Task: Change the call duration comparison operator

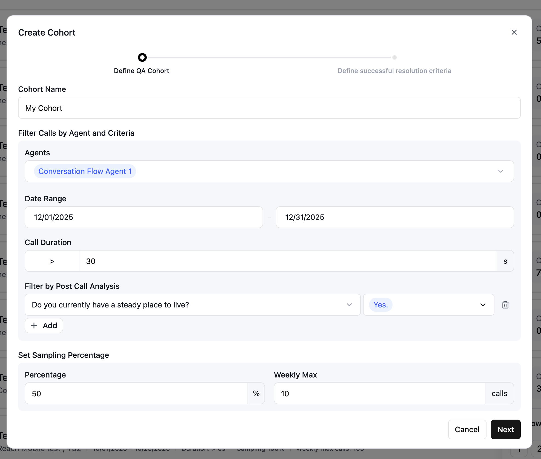Action: tap(52, 261)
